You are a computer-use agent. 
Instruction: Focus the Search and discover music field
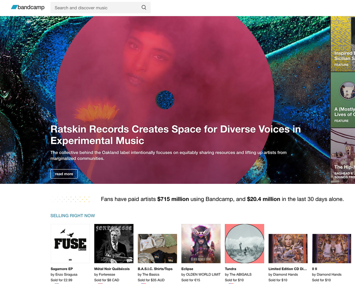pos(100,8)
